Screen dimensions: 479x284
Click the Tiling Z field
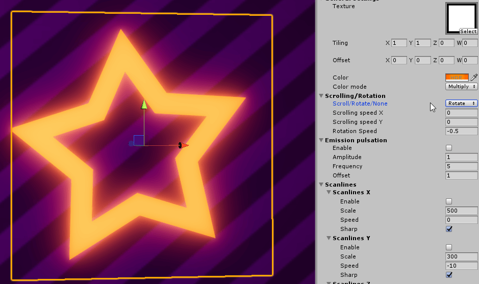(446, 43)
